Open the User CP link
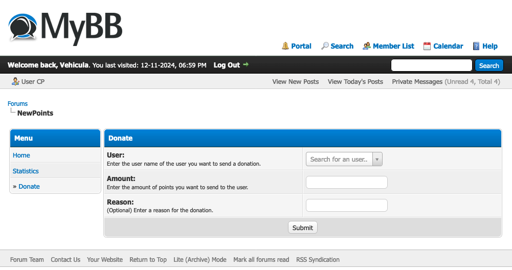 (x=33, y=82)
